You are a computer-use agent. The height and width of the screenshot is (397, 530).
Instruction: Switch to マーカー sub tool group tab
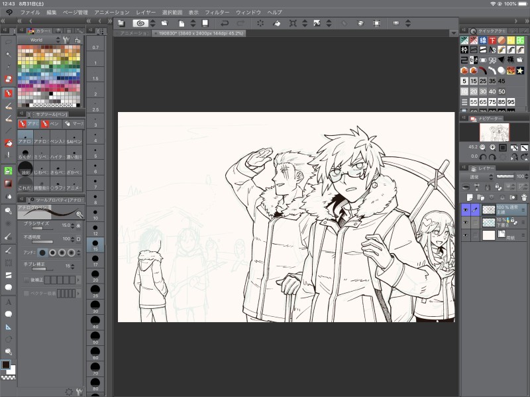click(74, 124)
